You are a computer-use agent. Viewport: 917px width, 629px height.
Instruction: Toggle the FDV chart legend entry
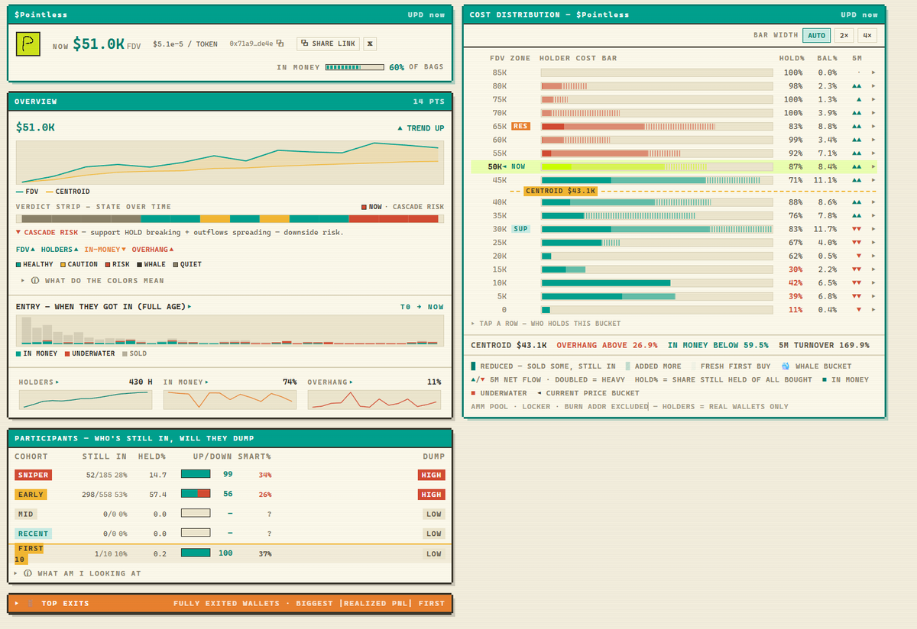click(x=28, y=192)
